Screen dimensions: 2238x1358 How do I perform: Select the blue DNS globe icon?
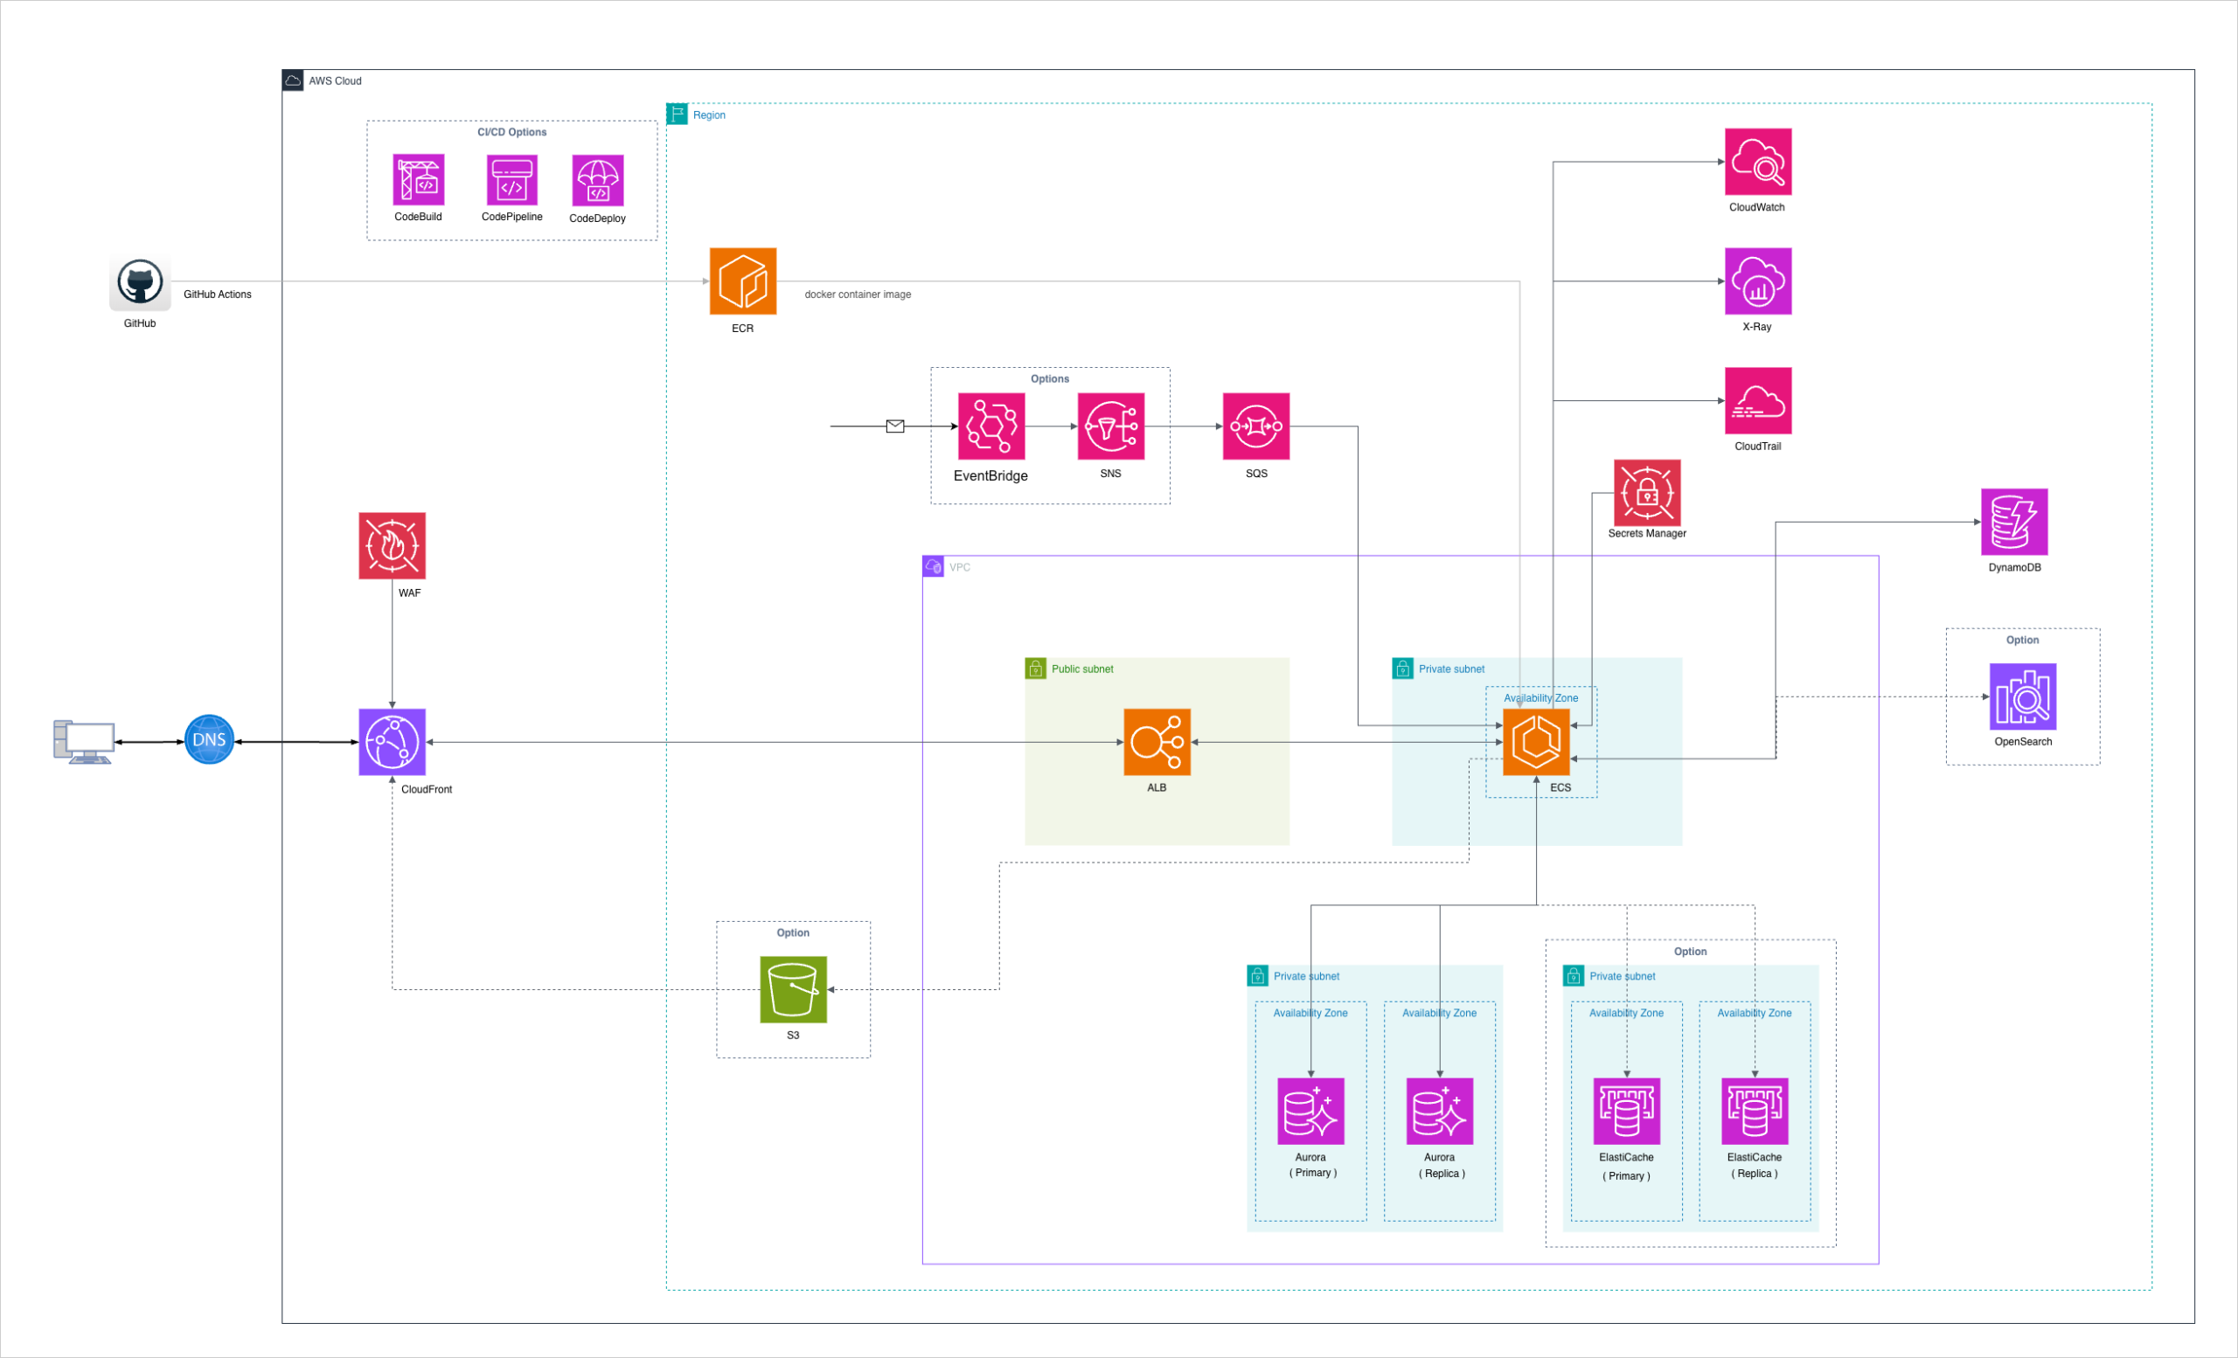point(209,739)
